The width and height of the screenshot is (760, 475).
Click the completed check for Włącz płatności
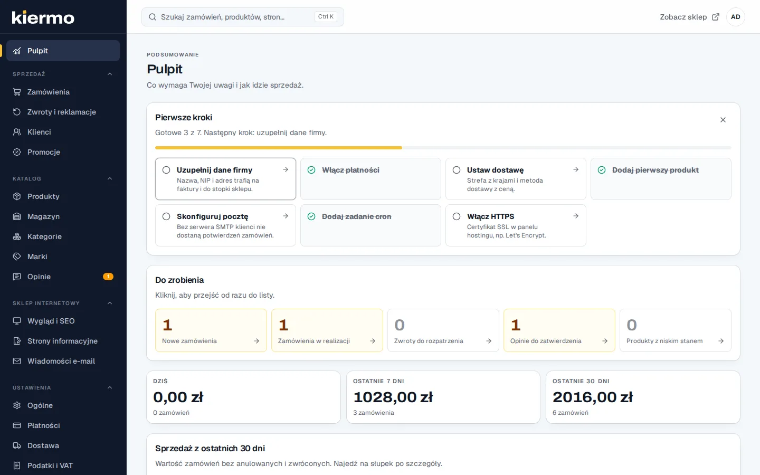tap(311, 170)
